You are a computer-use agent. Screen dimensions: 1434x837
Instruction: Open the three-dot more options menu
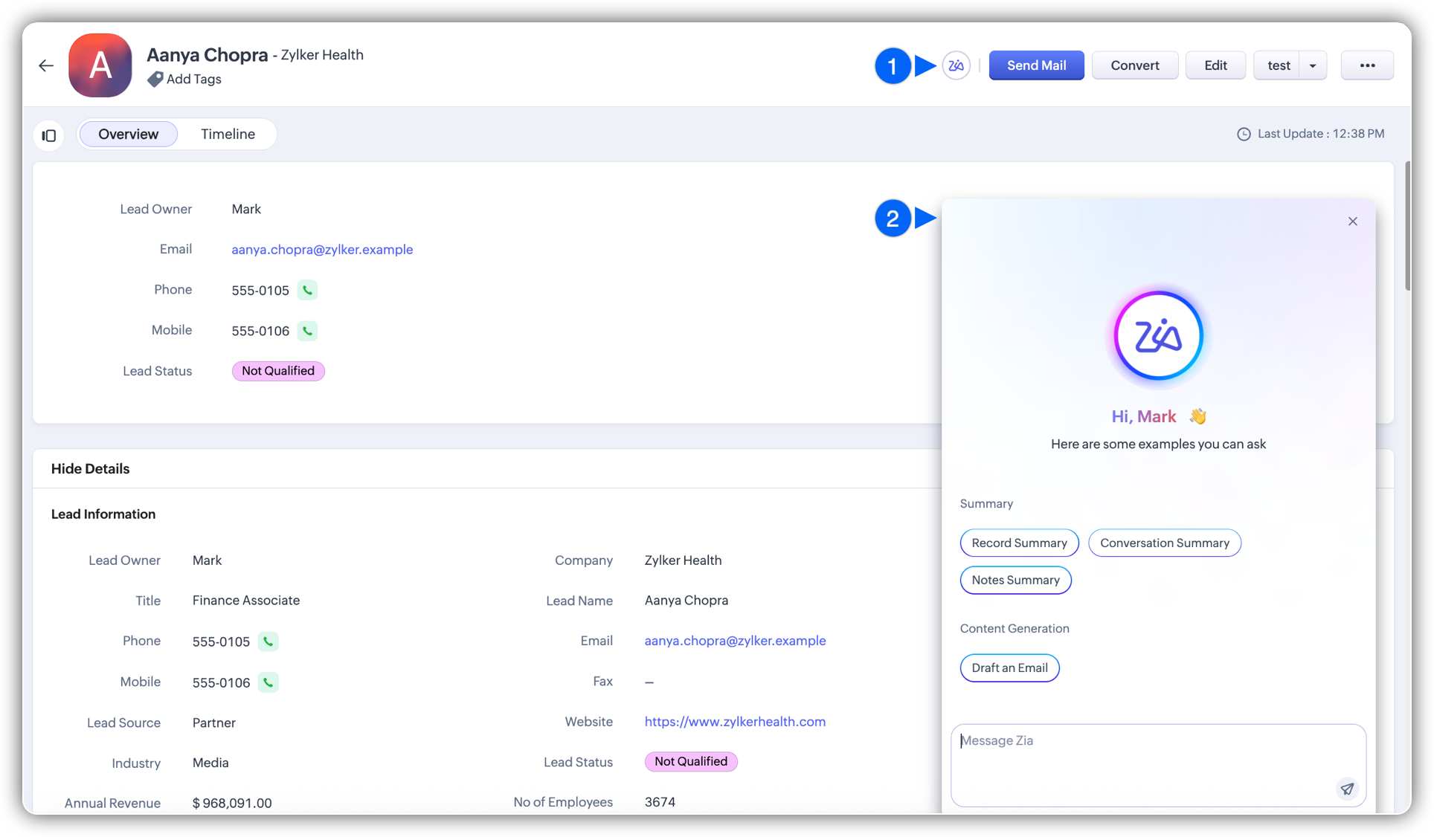[1367, 65]
